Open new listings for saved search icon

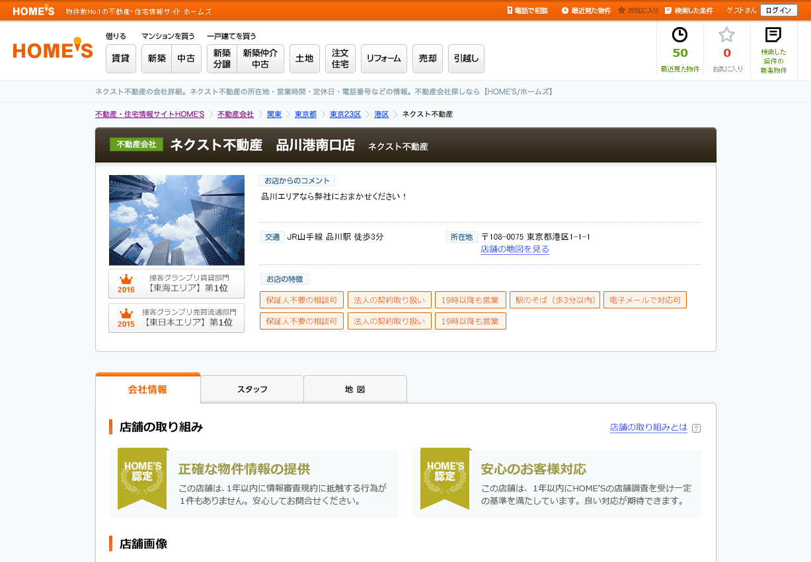[x=773, y=35]
